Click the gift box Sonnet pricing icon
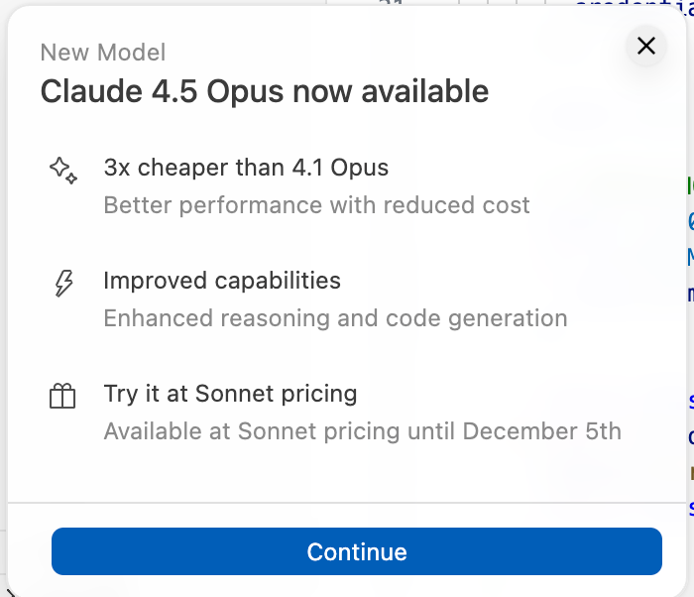The image size is (694, 597). (x=62, y=397)
